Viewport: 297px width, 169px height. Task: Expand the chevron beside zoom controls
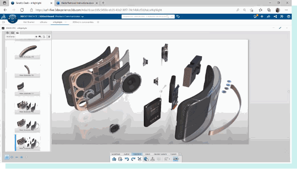[x=26, y=157]
